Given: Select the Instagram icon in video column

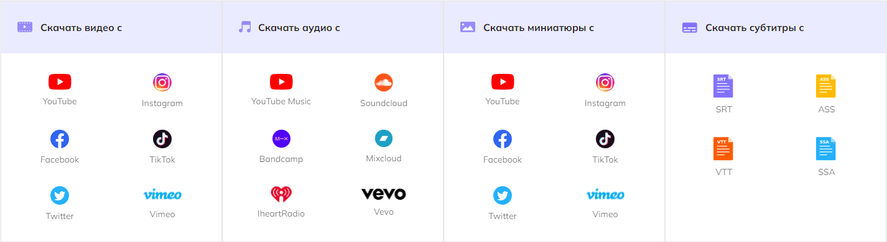Looking at the screenshot, I should click(x=162, y=82).
